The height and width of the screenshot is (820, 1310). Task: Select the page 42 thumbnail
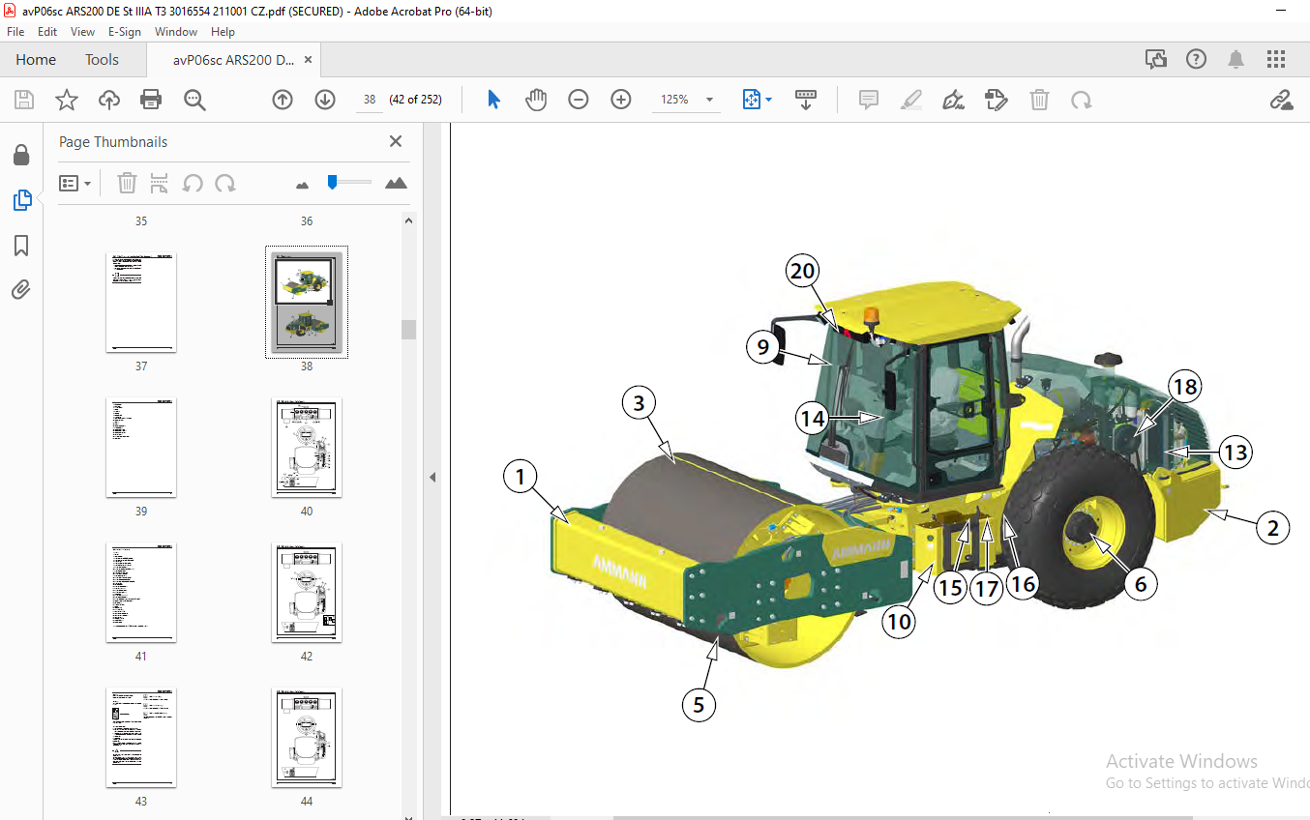pos(307,593)
